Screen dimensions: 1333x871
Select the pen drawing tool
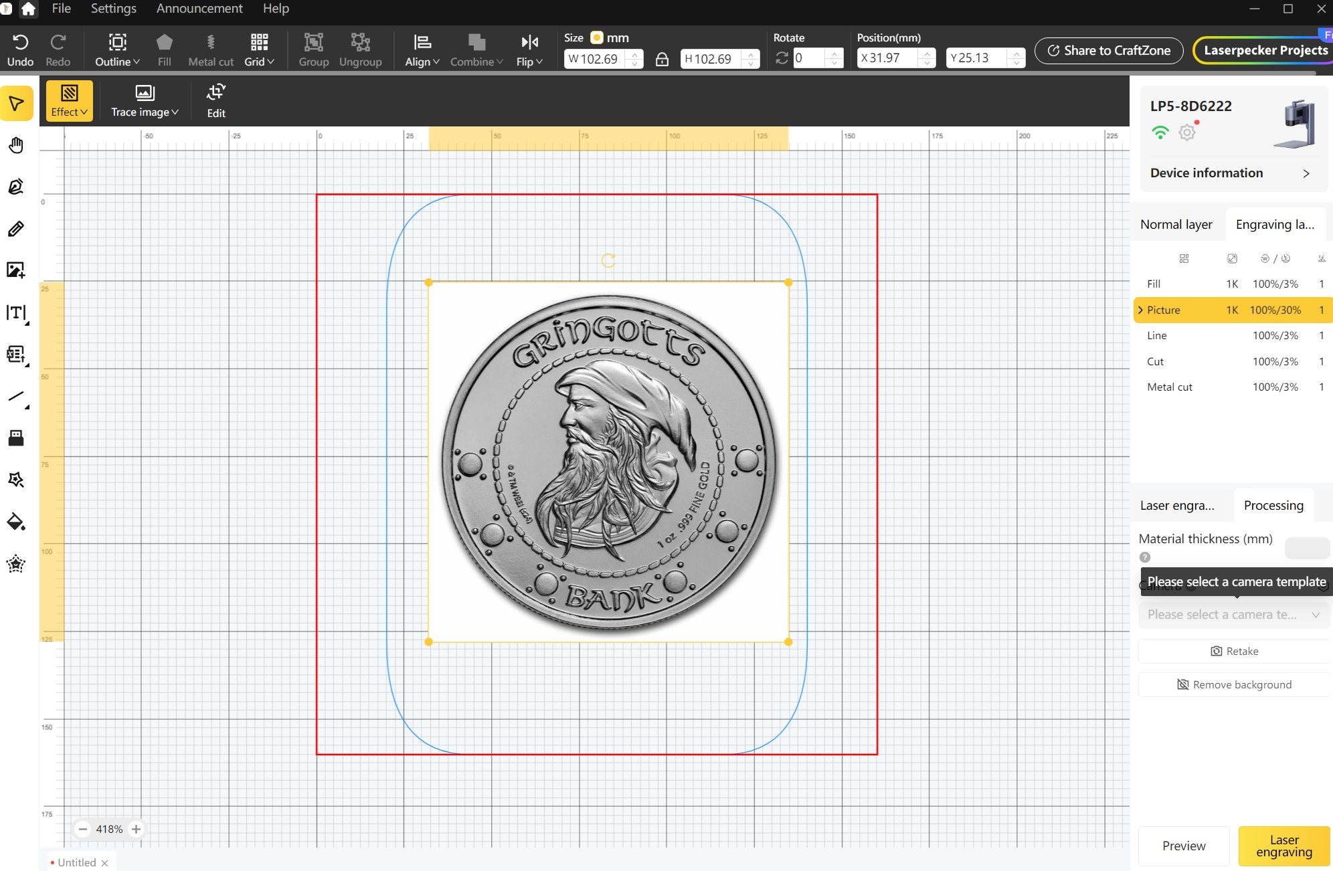pyautogui.click(x=16, y=187)
